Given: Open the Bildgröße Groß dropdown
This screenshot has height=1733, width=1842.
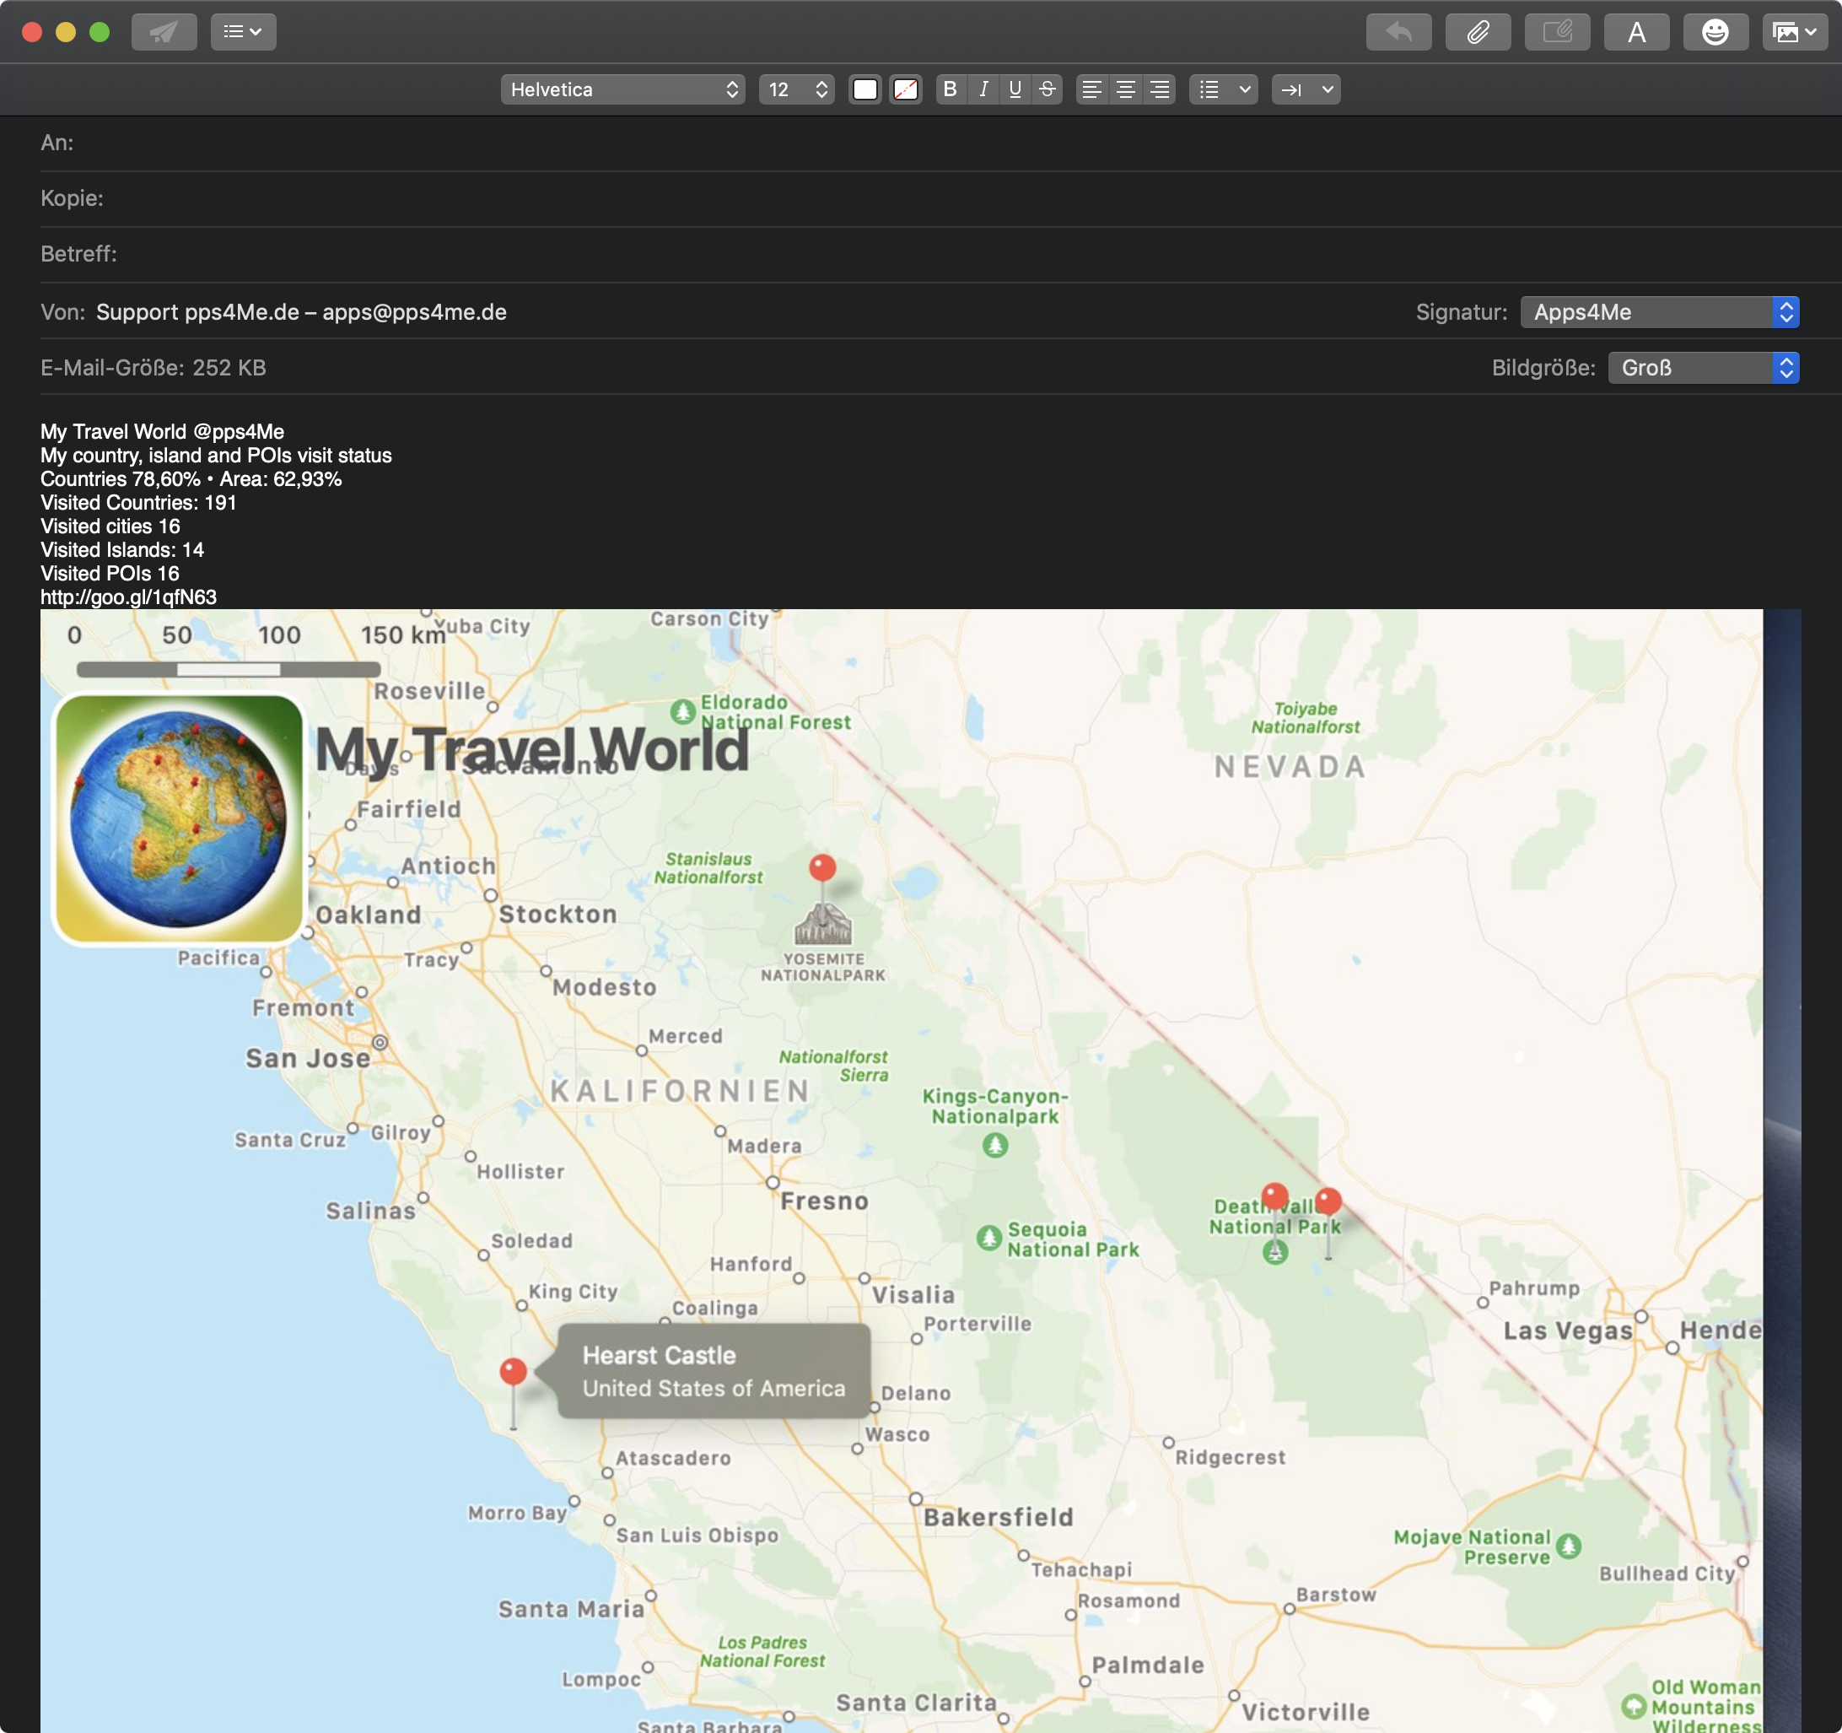Looking at the screenshot, I should [1703, 368].
